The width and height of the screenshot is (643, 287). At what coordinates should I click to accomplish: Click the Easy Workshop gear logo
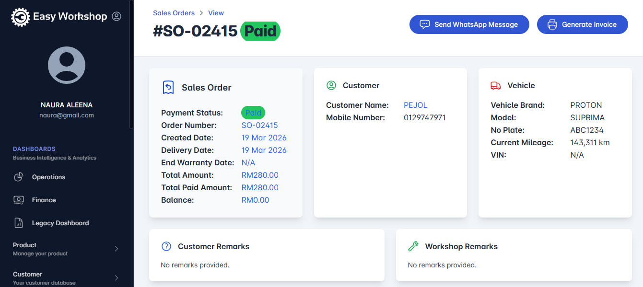click(x=21, y=17)
